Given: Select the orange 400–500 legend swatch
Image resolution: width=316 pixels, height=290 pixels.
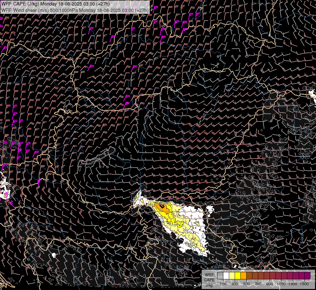Looking at the screenshot, I should coord(244,275).
